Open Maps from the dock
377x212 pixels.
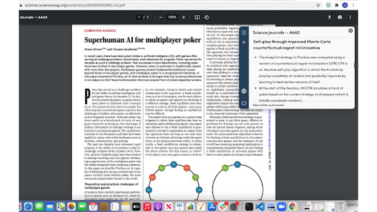click(61, 206)
